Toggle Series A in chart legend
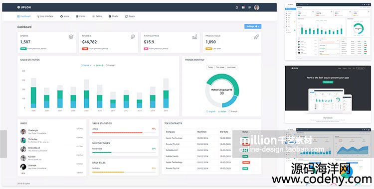This screenshot has width=374, height=189. coord(86,65)
